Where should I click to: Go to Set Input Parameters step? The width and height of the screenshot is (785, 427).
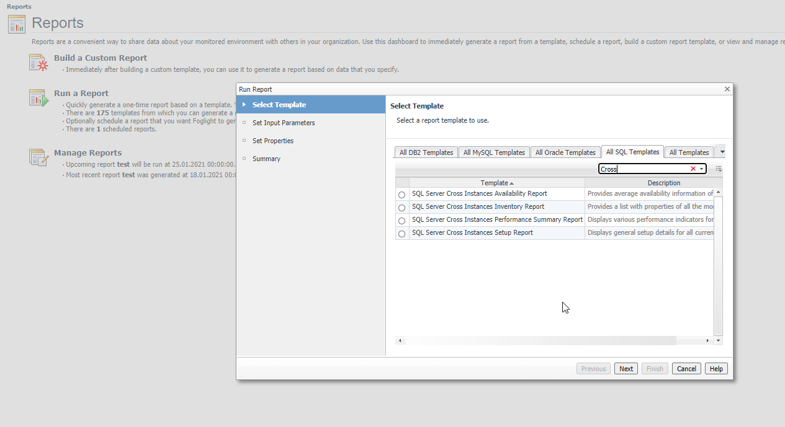click(284, 123)
